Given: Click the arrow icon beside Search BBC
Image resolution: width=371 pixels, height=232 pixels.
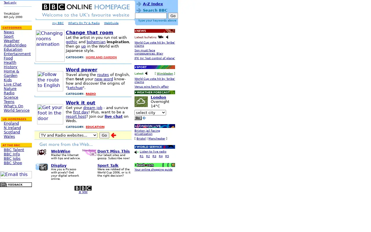Looking at the screenshot, I should 139,10.
